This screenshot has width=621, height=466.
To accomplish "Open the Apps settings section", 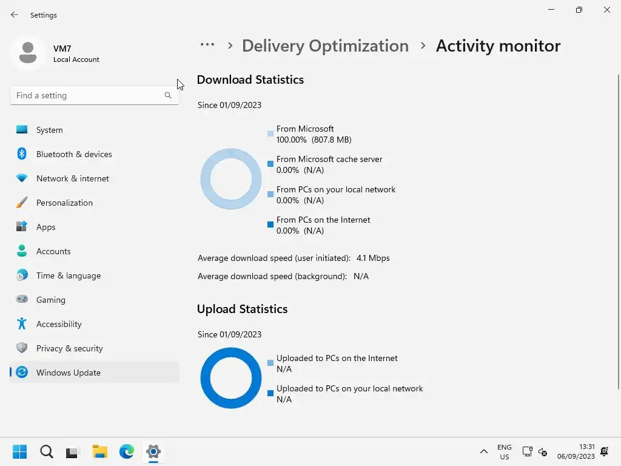I will (45, 227).
